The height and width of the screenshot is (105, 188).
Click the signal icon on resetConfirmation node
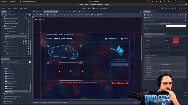point(26,18)
